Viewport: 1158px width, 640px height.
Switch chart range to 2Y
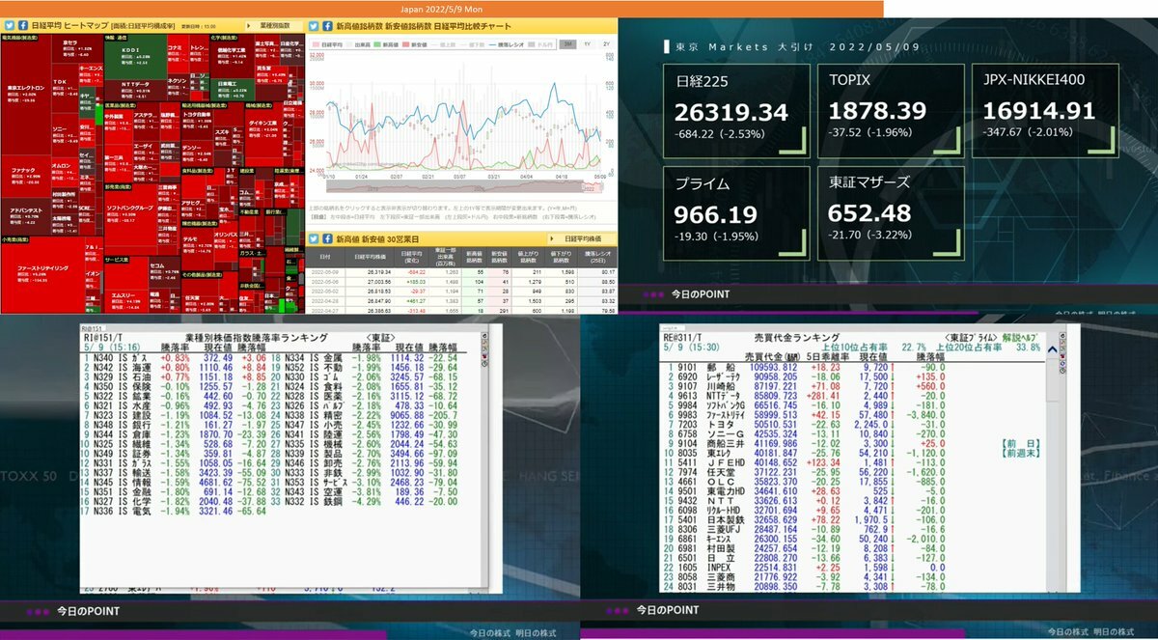[604, 44]
